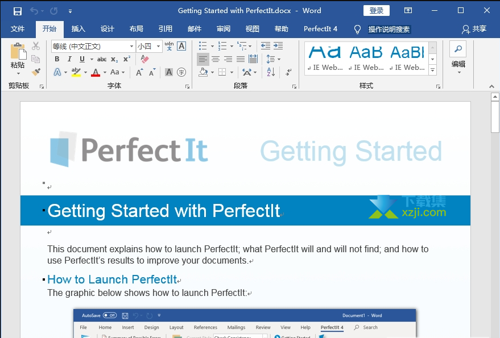Toggle superscript formatting
Viewport: 500px width, 338px height.
127,59
